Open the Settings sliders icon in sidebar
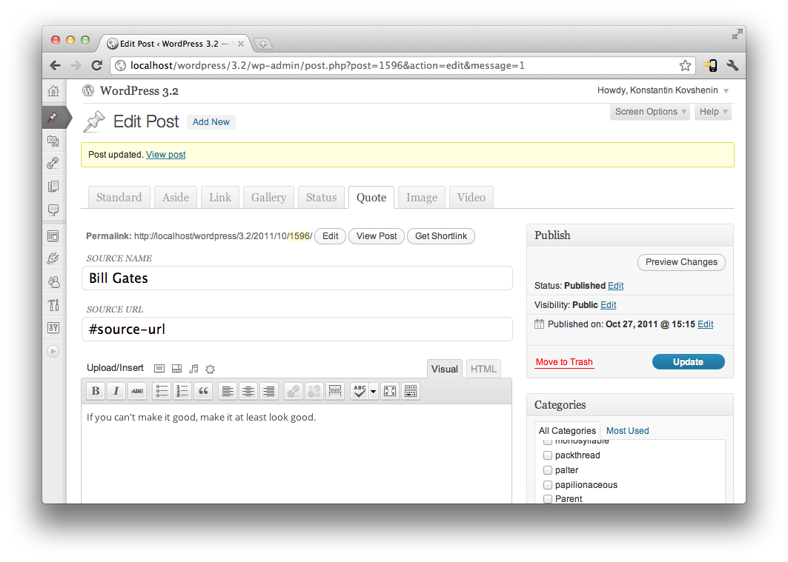The image size is (788, 562). 53,328
